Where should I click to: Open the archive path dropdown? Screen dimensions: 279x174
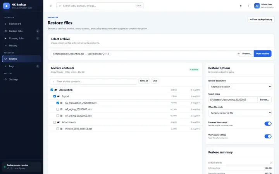point(145,54)
